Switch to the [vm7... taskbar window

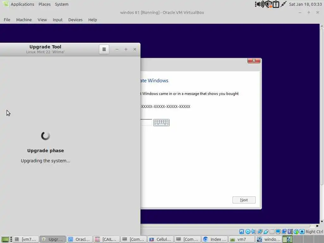click(x=26, y=239)
